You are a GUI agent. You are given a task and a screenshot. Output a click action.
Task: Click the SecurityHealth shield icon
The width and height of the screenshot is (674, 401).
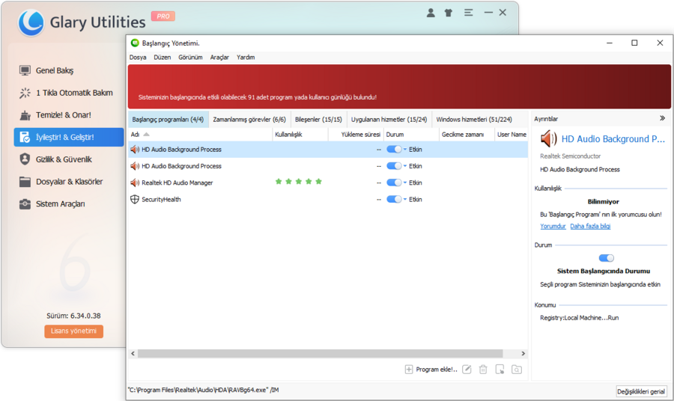(x=135, y=199)
